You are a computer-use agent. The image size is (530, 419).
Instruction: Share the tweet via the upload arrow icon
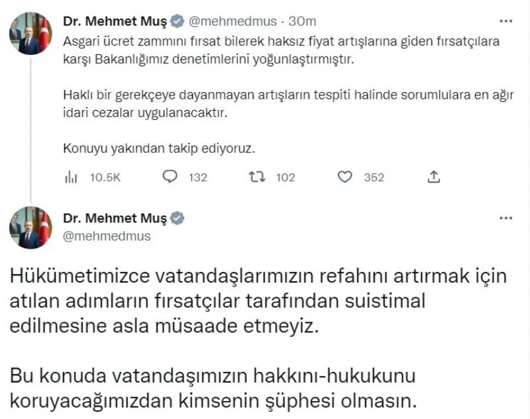(x=435, y=177)
